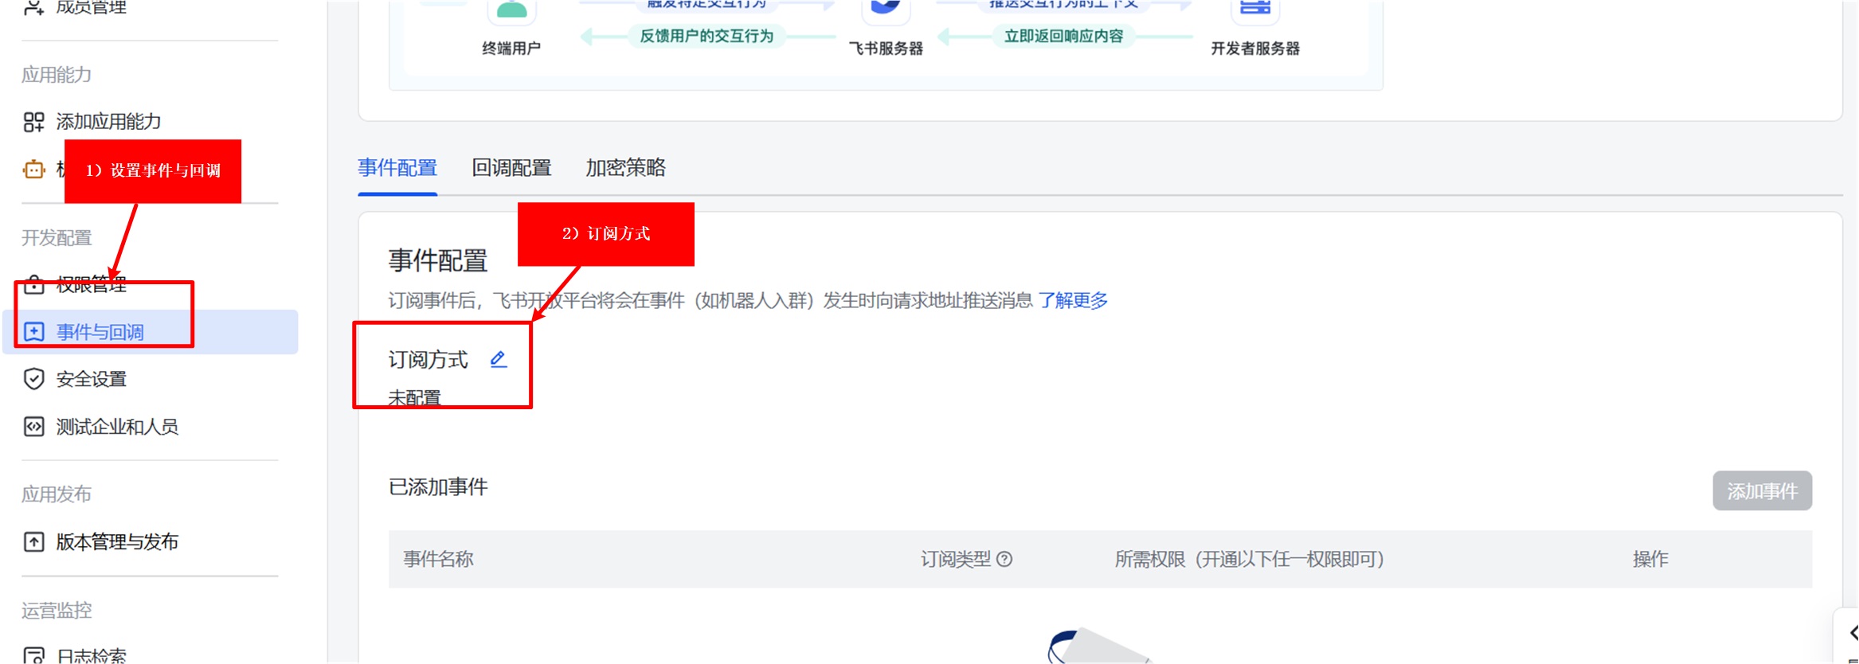This screenshot has height=664, width=1859.
Task: Select the 加密策略 tab
Action: tap(625, 168)
